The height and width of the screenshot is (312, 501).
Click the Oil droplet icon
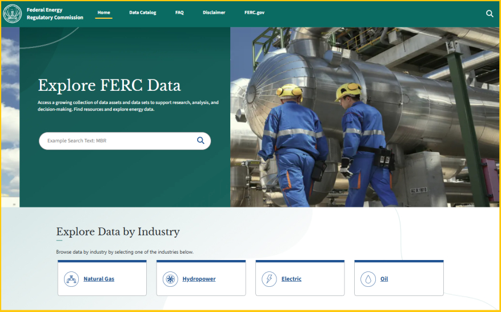(368, 279)
